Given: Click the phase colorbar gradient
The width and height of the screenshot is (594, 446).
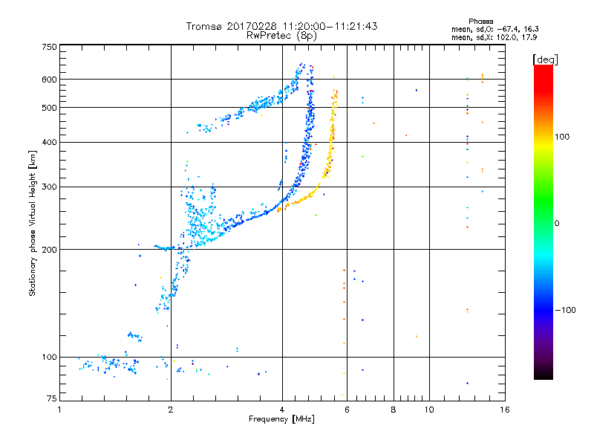Looking at the screenshot, I should (x=544, y=222).
